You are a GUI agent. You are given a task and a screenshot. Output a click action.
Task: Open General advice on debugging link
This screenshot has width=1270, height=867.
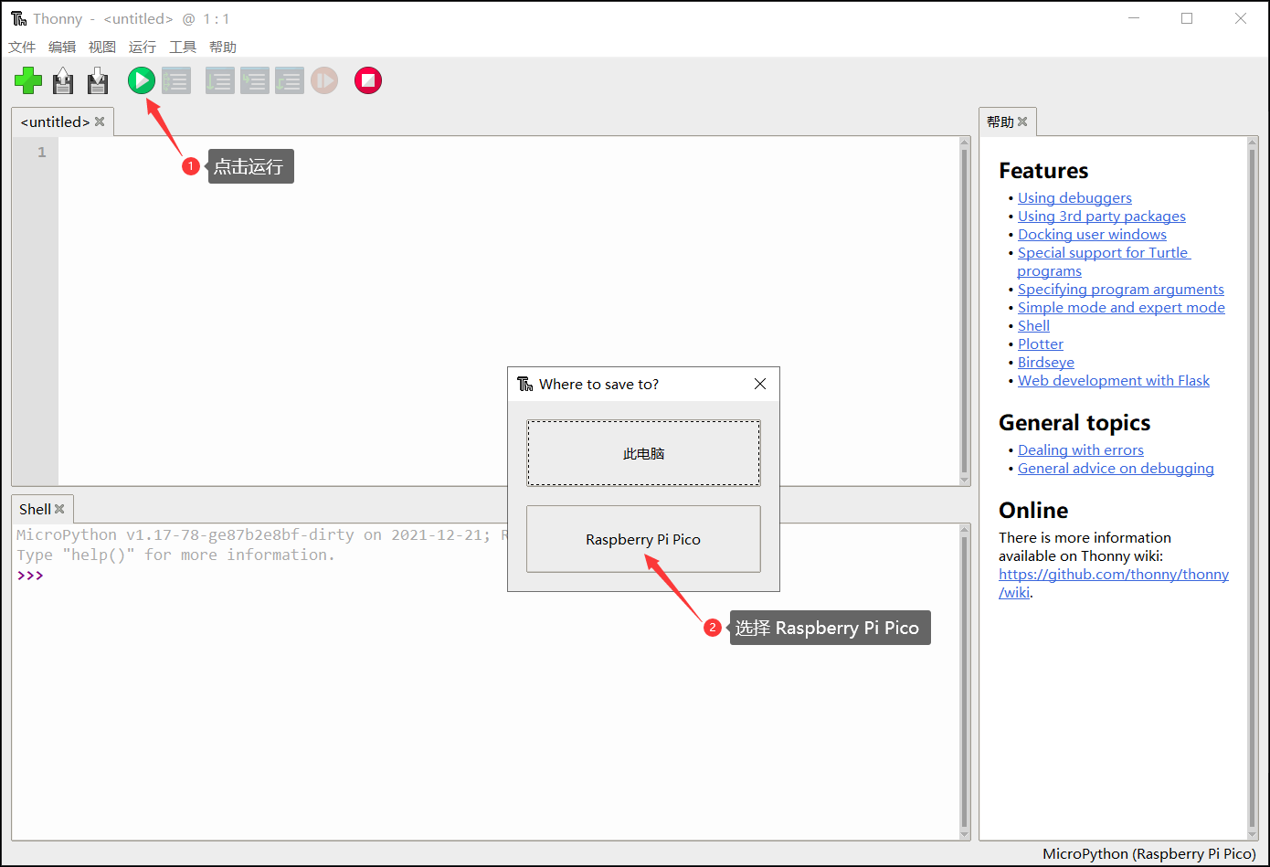click(x=1116, y=468)
